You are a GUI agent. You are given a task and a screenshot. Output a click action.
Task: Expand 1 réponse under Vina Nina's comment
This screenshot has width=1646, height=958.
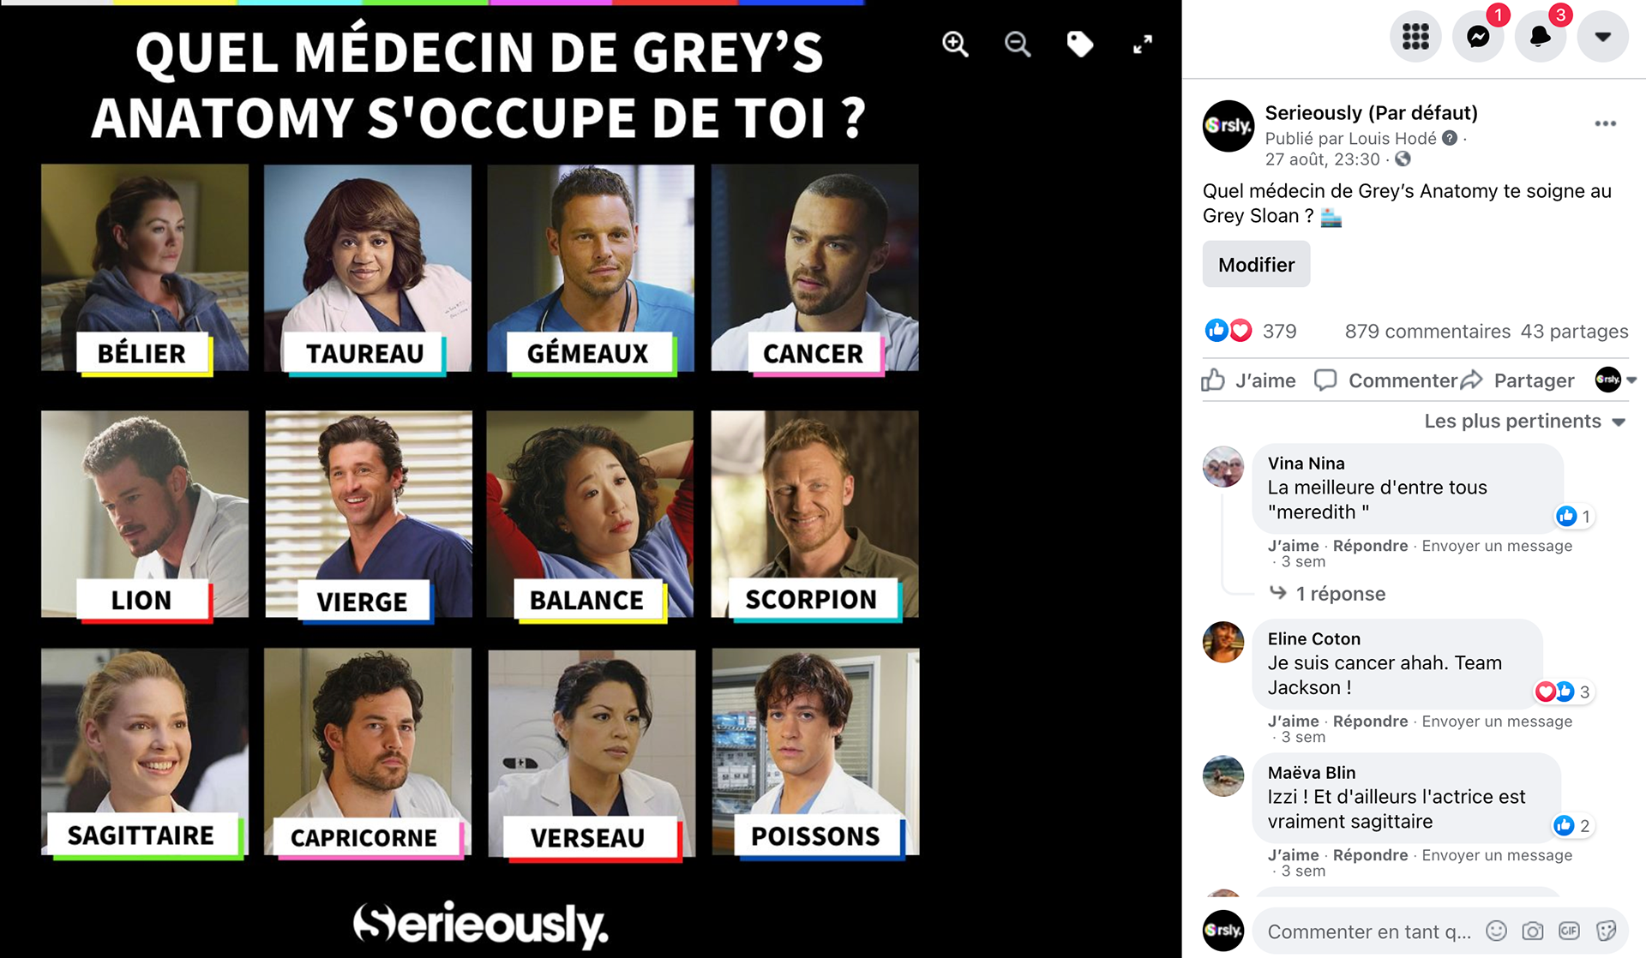tap(1340, 594)
